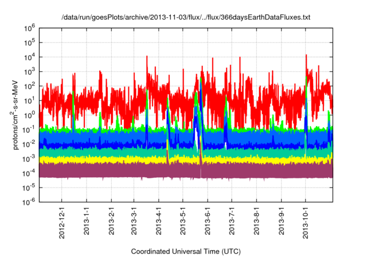Click the plot title file path text
The image size is (367, 257).
[186, 17]
